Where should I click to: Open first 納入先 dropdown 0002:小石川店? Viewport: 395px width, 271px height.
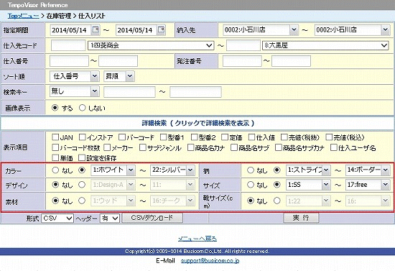point(261,30)
